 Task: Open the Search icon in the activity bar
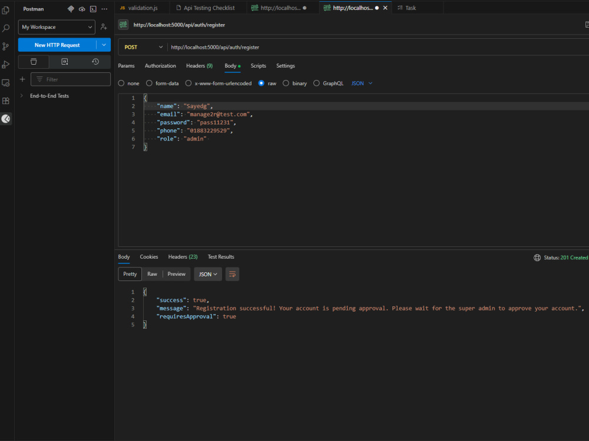pyautogui.click(x=6, y=28)
